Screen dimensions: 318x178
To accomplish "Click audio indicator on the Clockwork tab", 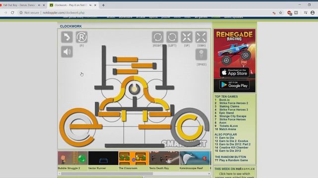I will (90, 5).
